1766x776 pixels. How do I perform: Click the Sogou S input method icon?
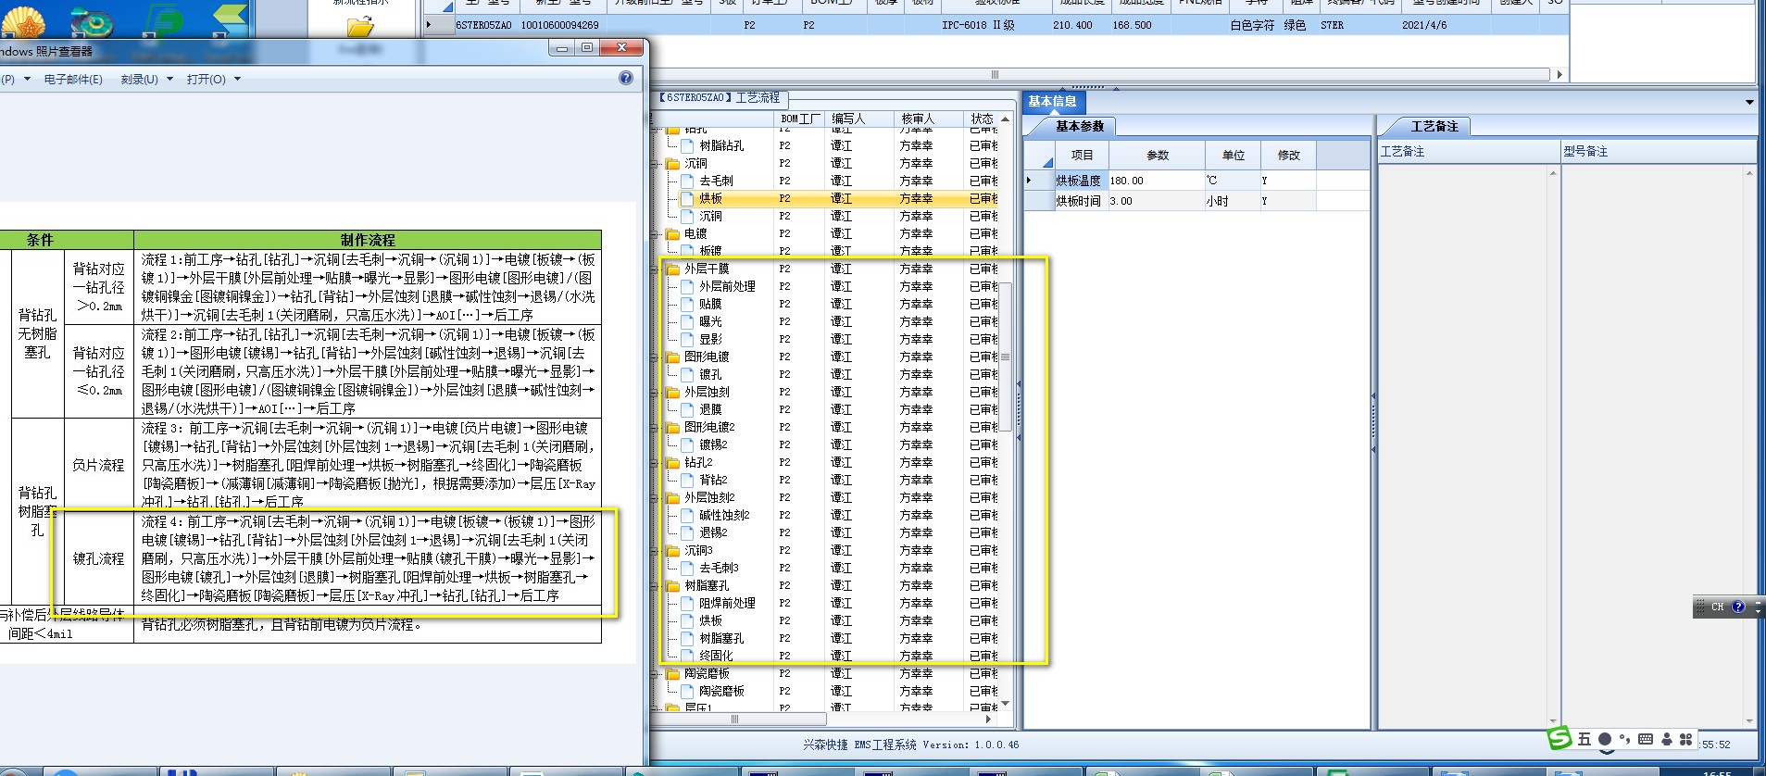[x=1560, y=738]
